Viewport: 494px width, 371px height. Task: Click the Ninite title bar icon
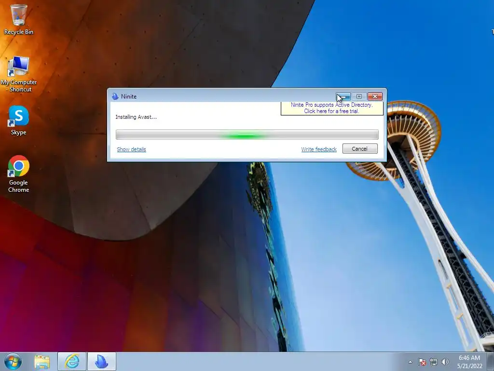coord(115,97)
